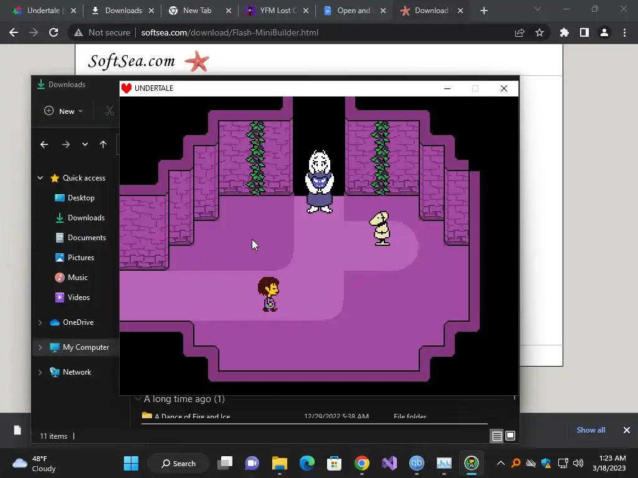Click the Not secure warning icon
The height and width of the screenshot is (478, 638).
(78, 32)
